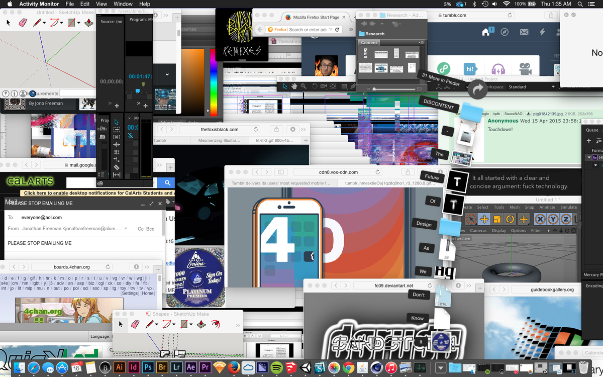This screenshot has width=603, height=377.
Task: Click the To recipient field in Gmail compose
Action: pyautogui.click(x=83, y=218)
